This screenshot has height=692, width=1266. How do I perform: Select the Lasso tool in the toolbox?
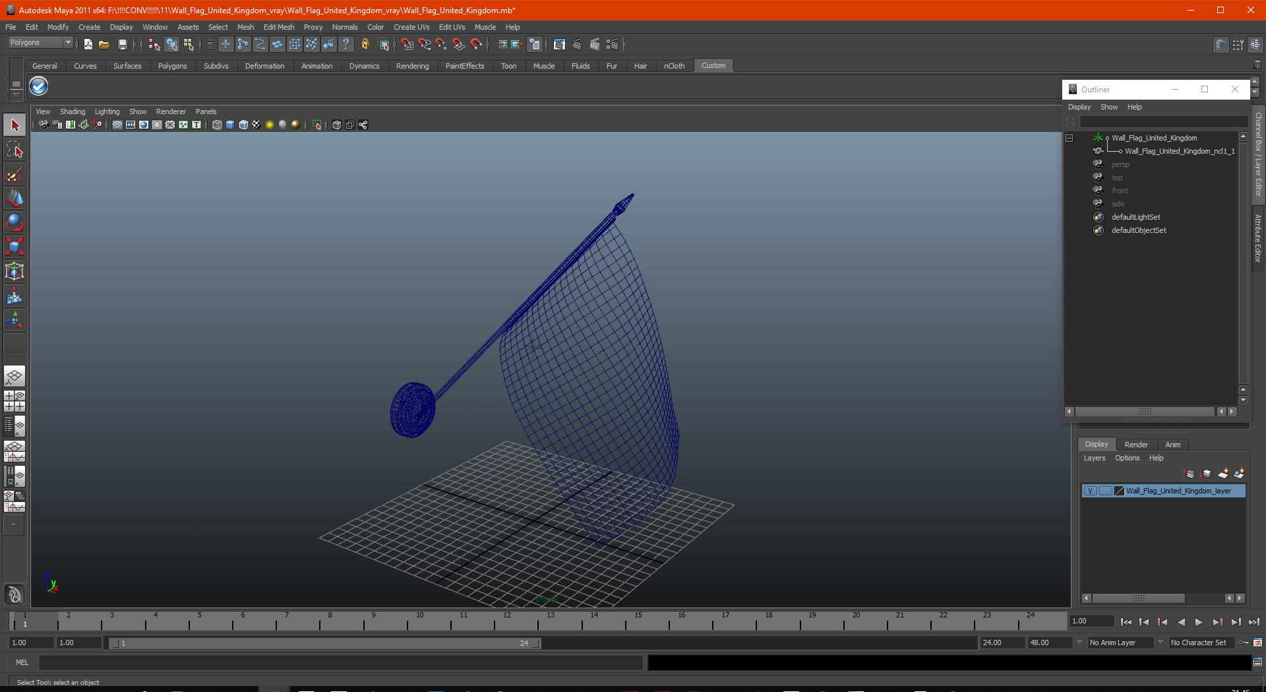(x=15, y=150)
